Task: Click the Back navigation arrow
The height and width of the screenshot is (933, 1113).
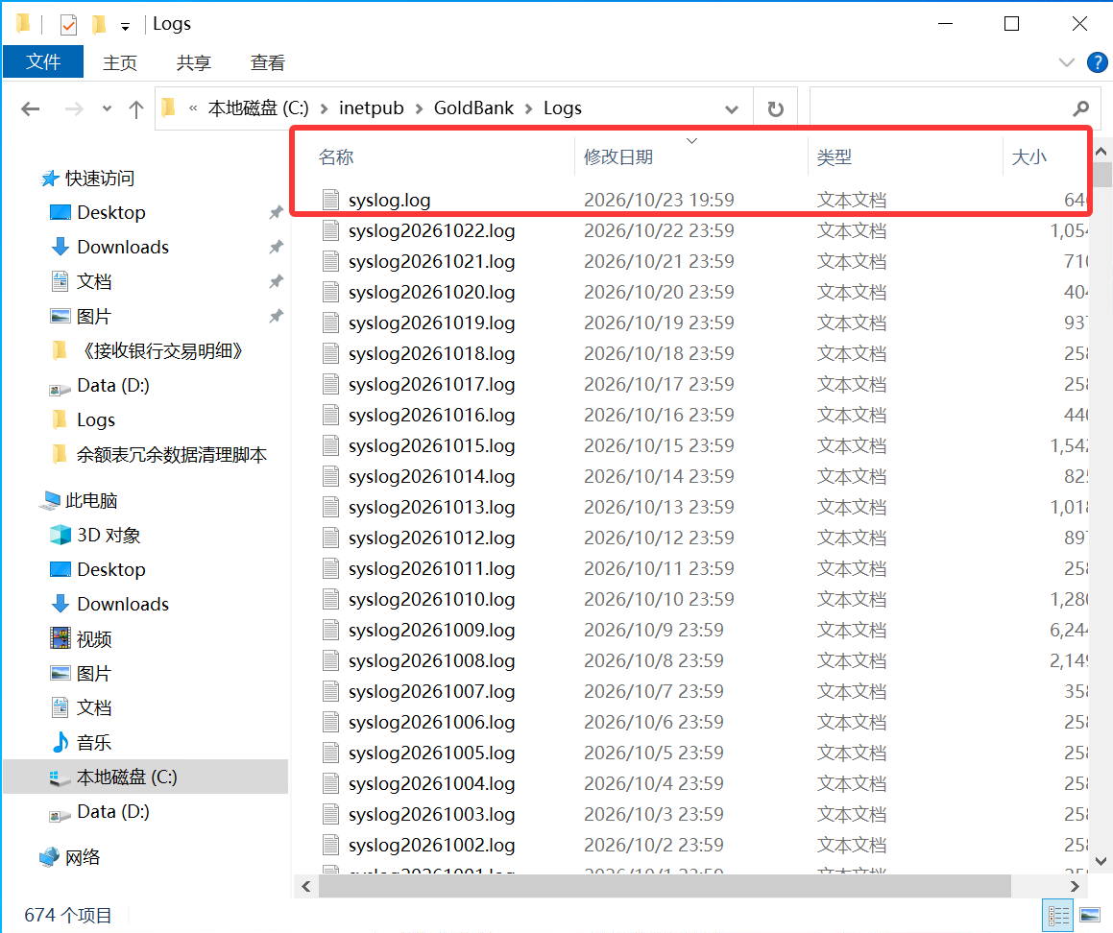Action: (31, 108)
